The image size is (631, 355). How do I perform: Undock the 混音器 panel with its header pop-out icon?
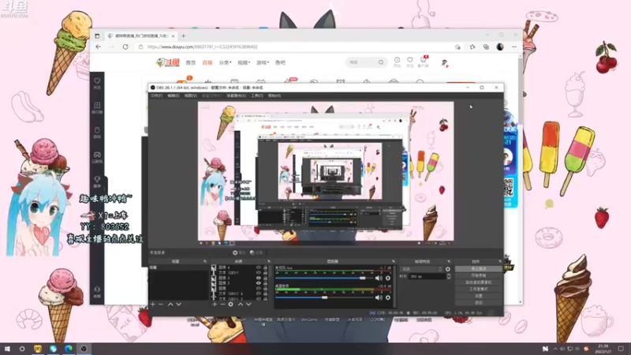393,261
